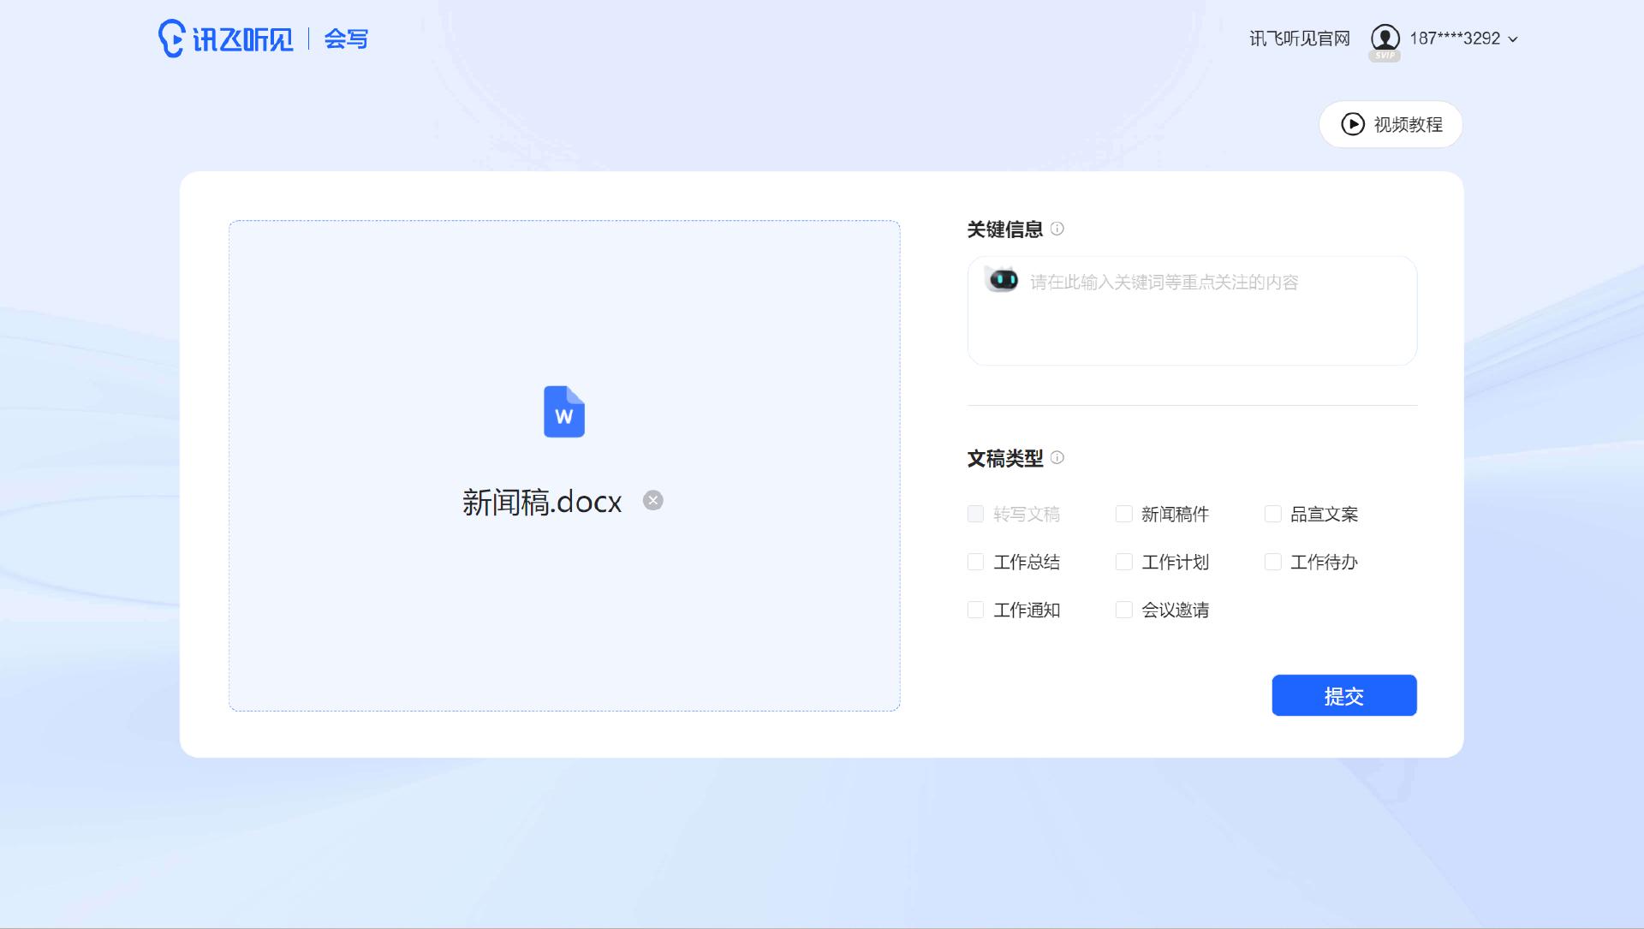Click the info icon next to 关键信息
The image size is (1644, 929).
coord(1056,229)
